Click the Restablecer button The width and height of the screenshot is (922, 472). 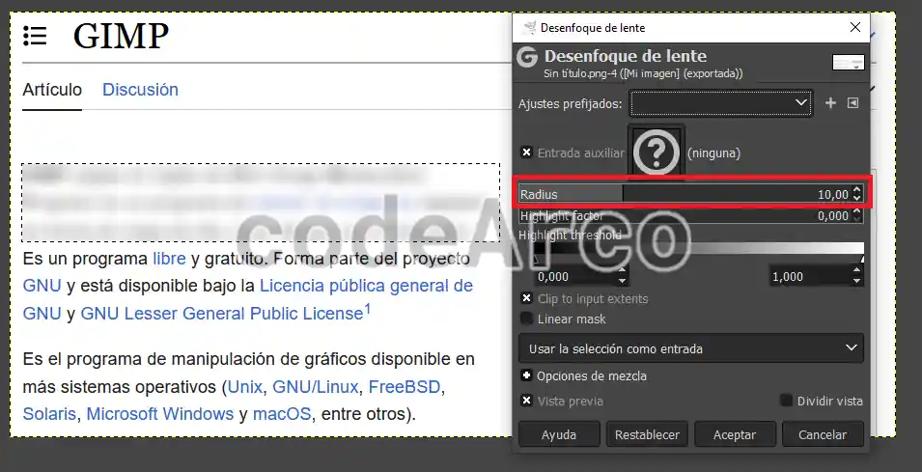tap(647, 435)
